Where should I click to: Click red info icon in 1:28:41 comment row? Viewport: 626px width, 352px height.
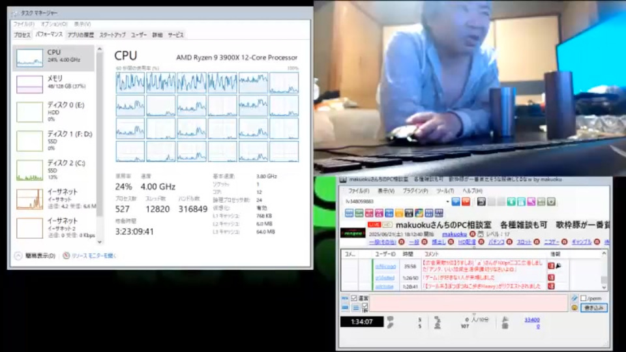pos(552,286)
